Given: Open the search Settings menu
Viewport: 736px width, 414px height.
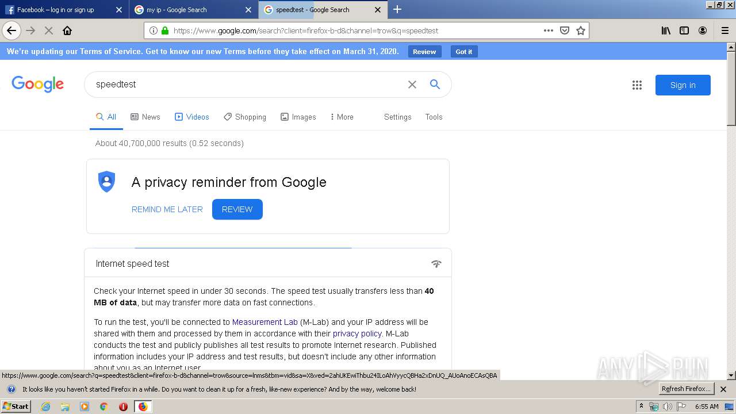Looking at the screenshot, I should tap(398, 117).
